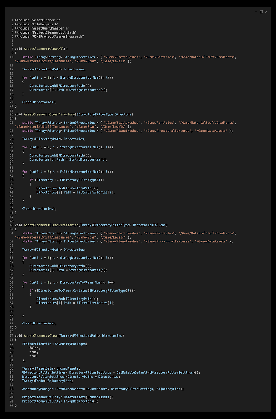Click "TArray<FDirectoryPath> Directories;" on line 12
This screenshot has width=276, height=419.
pyautogui.click(x=54, y=69)
